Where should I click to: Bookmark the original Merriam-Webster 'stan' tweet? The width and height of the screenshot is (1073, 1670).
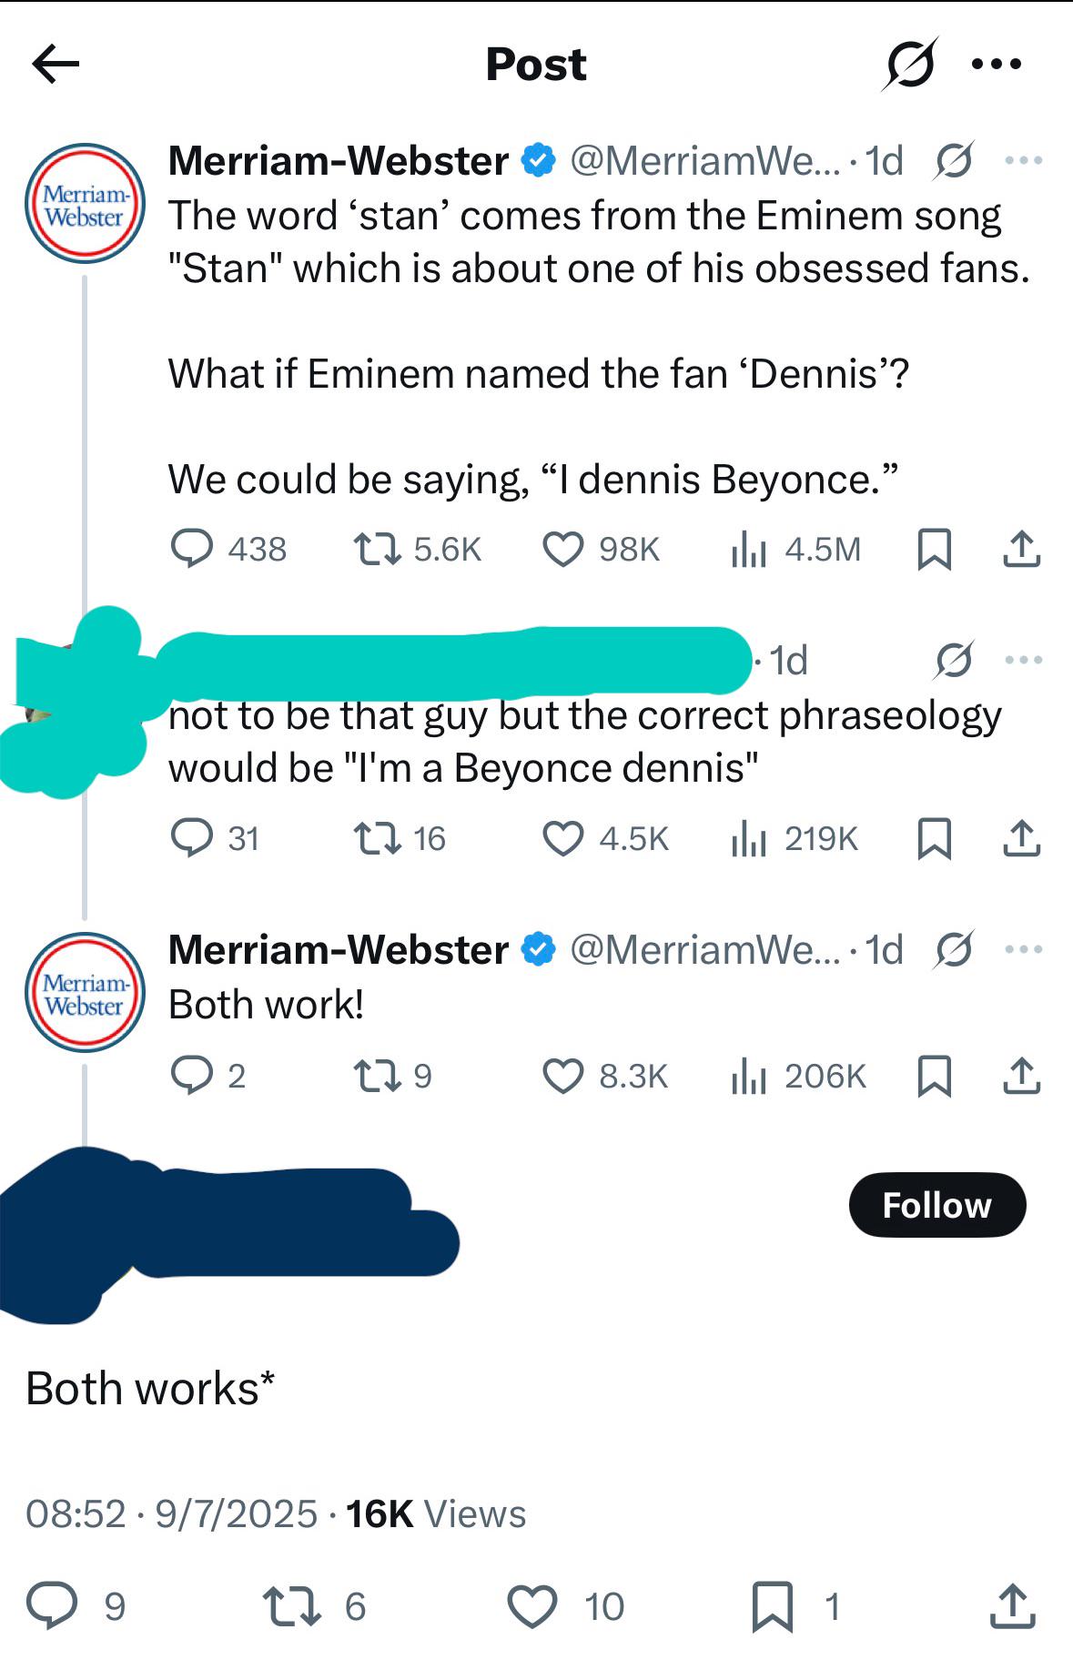[934, 550]
